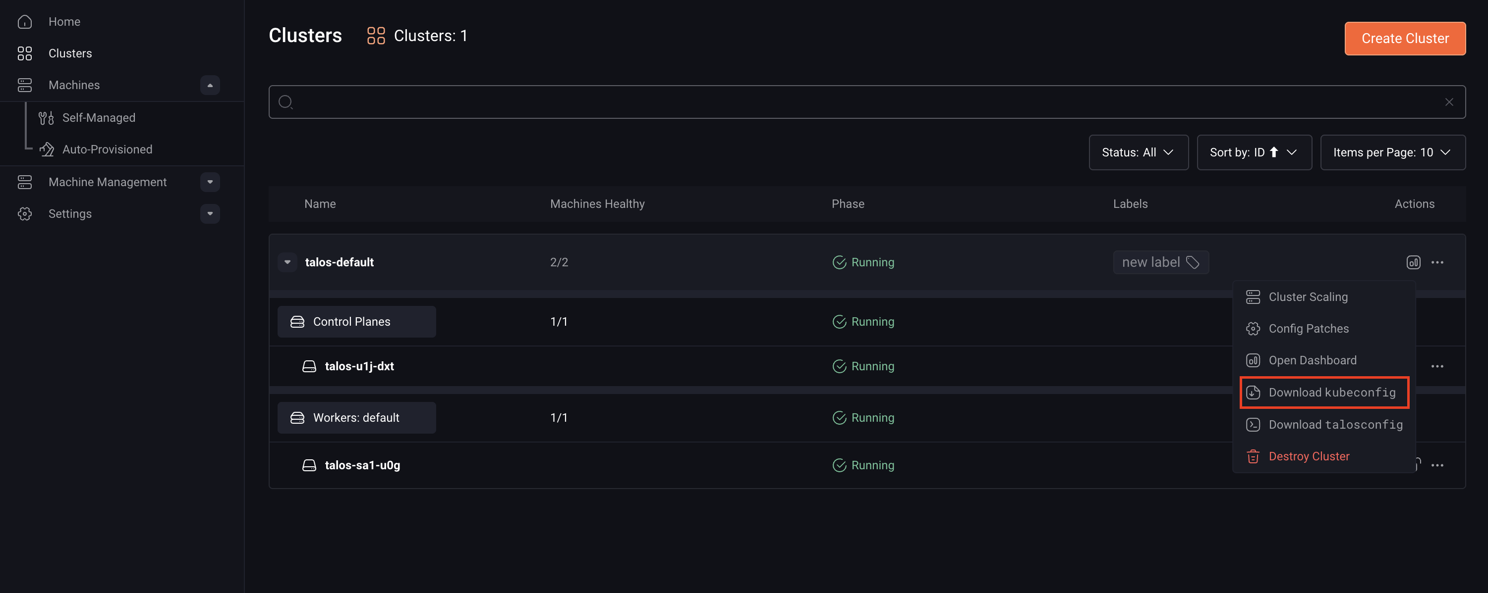Collapse the Machines sidebar section
1488x593 pixels.
click(210, 85)
